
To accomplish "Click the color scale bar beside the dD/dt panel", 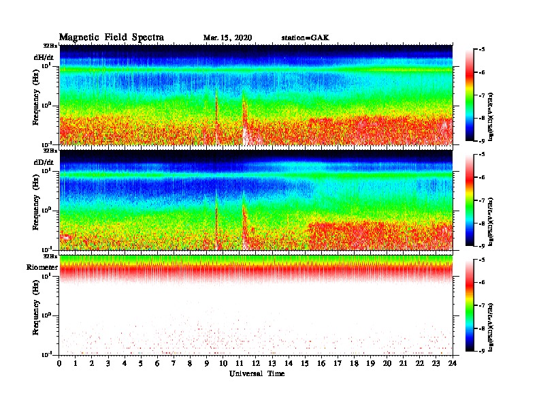I will pyautogui.click(x=469, y=200).
